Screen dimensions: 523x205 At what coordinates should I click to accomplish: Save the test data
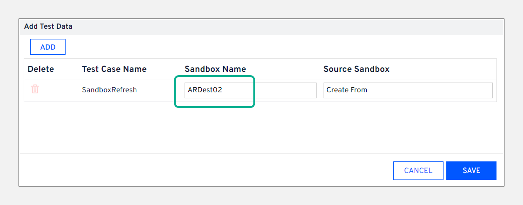click(x=471, y=171)
